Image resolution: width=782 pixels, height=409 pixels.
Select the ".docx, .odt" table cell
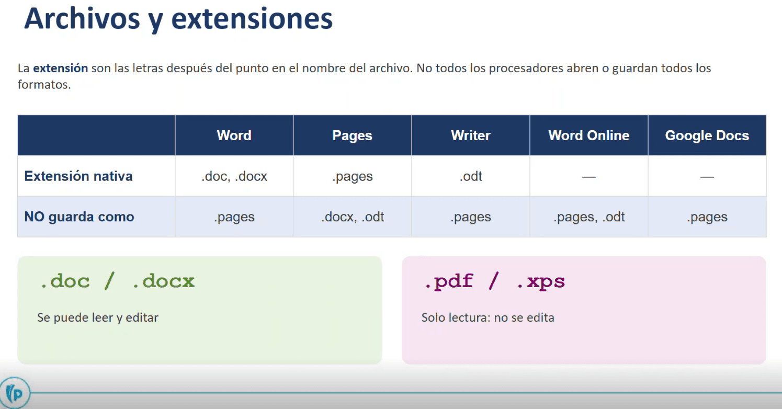353,217
